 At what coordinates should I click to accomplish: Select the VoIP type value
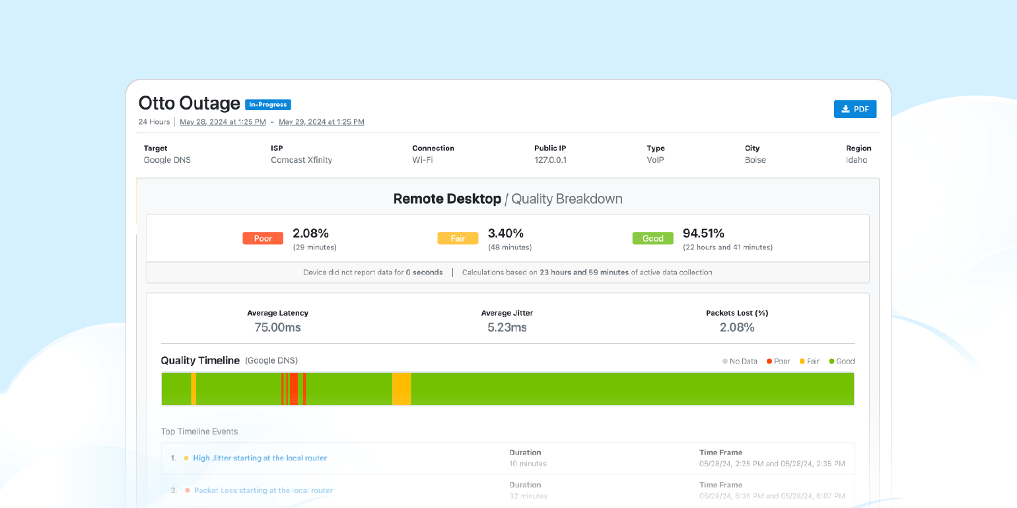click(x=656, y=160)
